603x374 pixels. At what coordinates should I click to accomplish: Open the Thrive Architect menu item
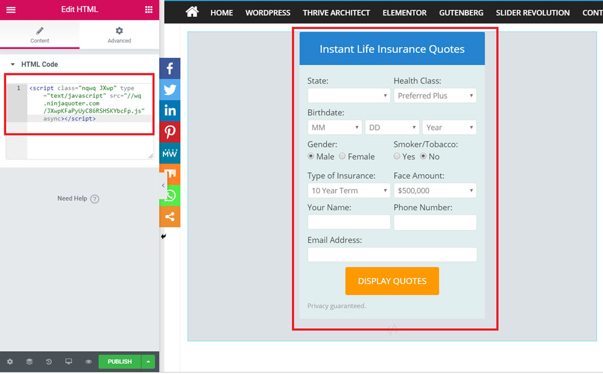(336, 13)
